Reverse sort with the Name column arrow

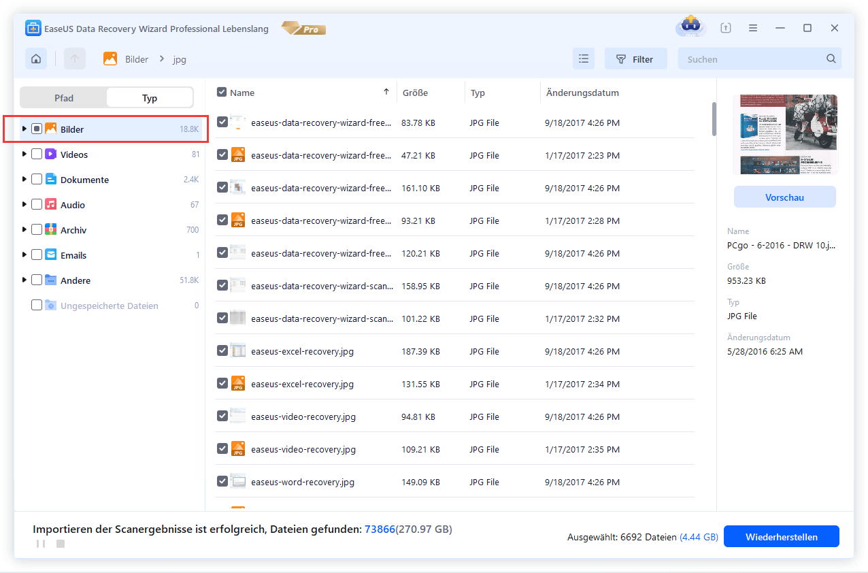pos(386,92)
